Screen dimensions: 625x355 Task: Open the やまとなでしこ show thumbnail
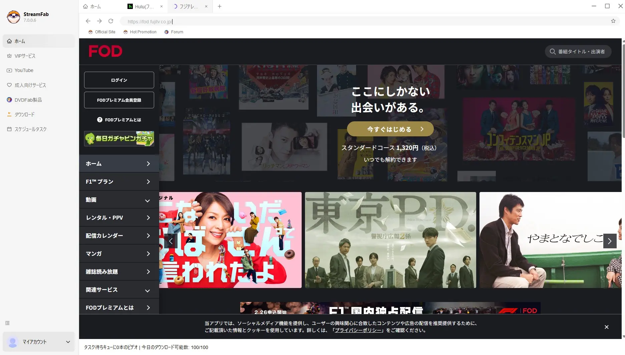550,240
